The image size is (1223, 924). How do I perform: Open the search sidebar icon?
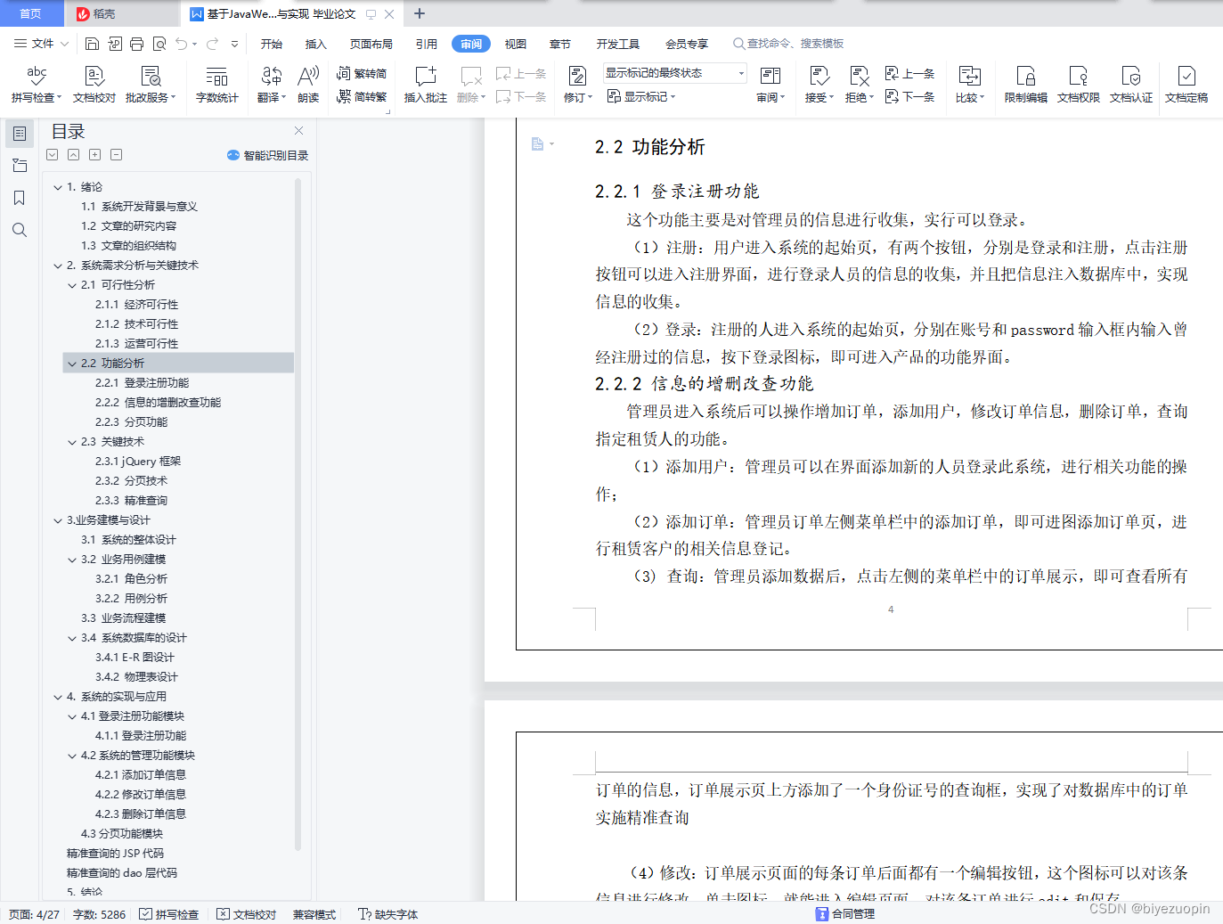point(20,230)
